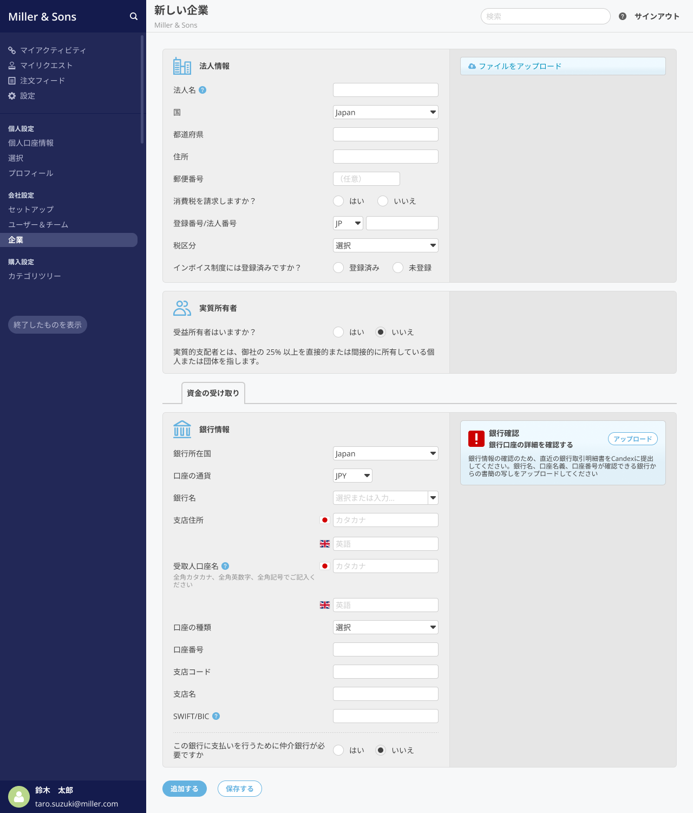
Task: Select はい for 消費税を請求しますか？
Action: (x=338, y=201)
